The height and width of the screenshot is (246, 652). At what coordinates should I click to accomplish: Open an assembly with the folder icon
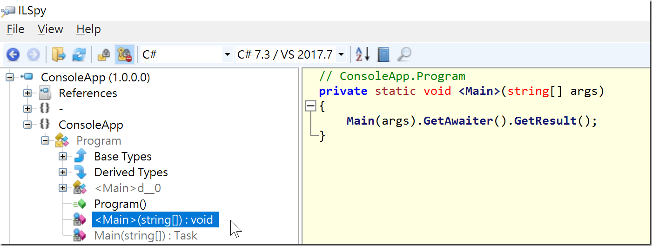click(59, 55)
